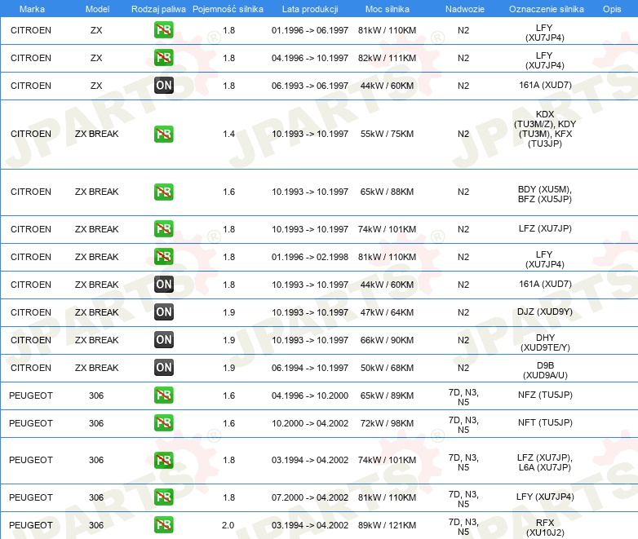
Task: Click the Model column header
Action: point(97,9)
